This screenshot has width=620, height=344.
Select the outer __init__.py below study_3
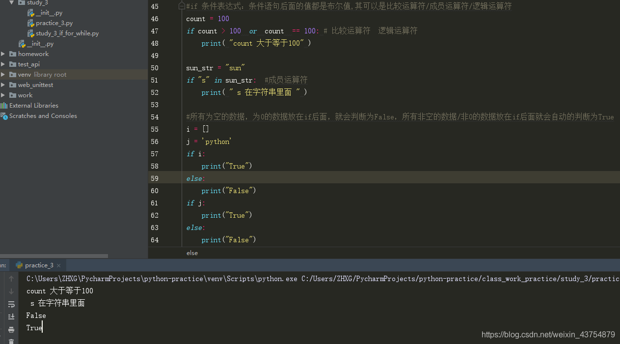point(40,44)
